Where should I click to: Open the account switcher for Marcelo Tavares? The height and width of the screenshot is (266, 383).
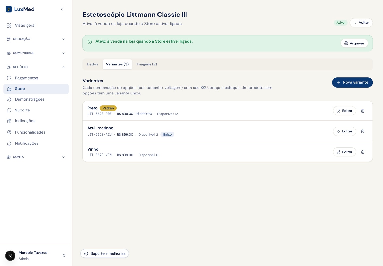(x=64, y=255)
